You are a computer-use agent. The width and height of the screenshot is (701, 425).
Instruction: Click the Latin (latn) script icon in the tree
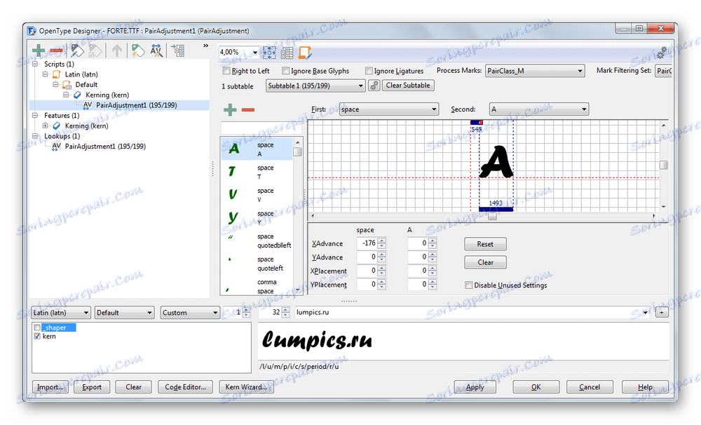click(x=57, y=74)
